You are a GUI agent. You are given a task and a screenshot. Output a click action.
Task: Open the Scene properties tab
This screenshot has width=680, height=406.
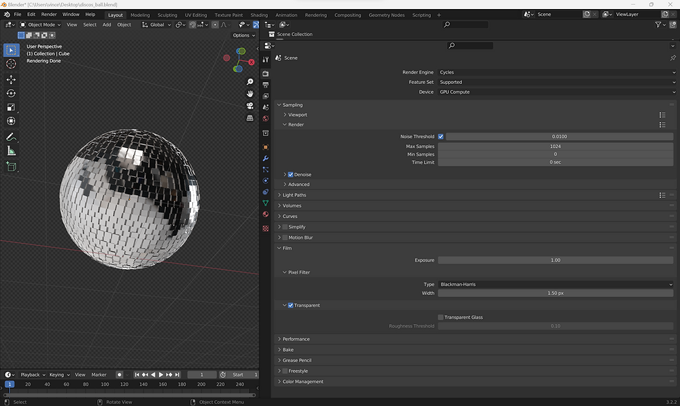pos(265,107)
